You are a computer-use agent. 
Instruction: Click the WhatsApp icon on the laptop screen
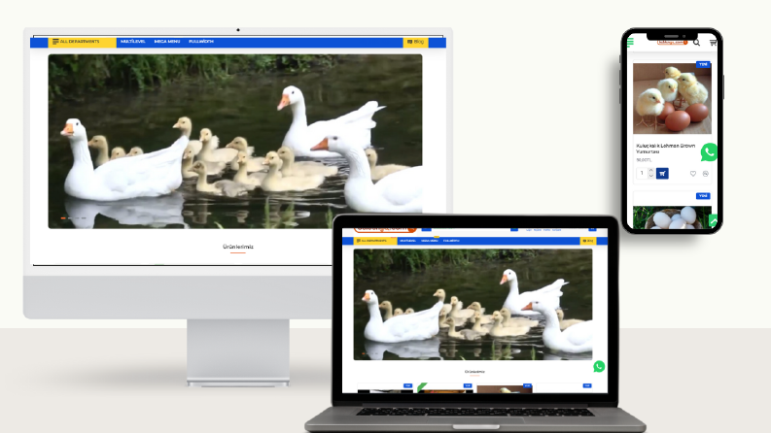pyautogui.click(x=599, y=366)
